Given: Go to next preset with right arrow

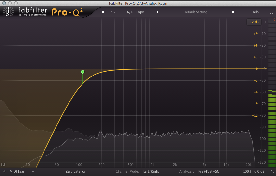Looking at the screenshot, I should click(x=233, y=12).
